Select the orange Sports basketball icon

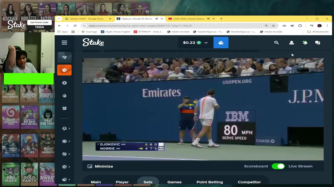point(64,70)
